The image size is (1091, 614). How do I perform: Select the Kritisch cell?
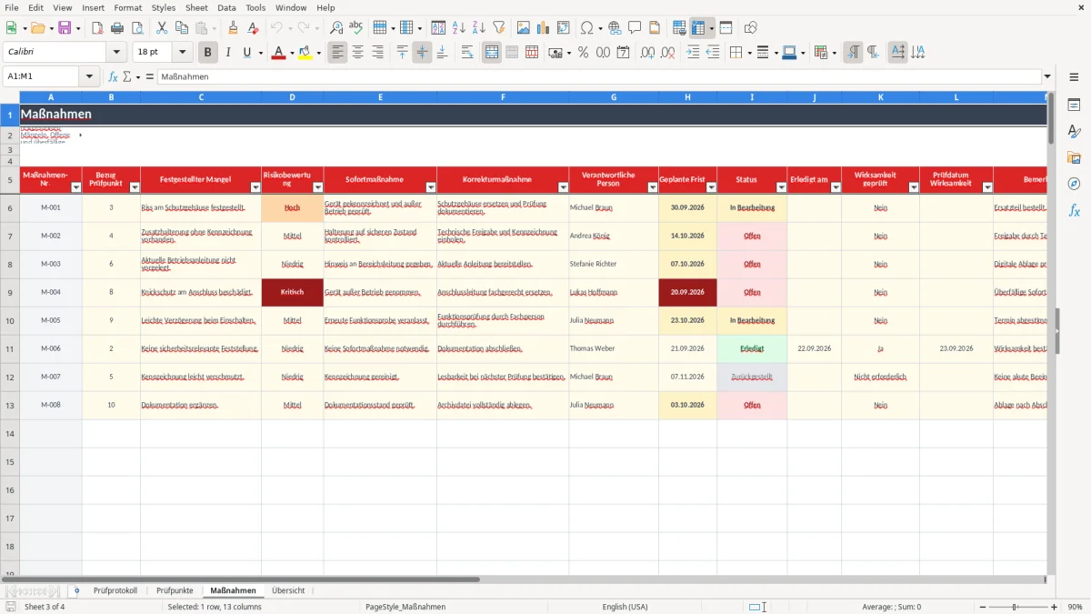(x=292, y=293)
